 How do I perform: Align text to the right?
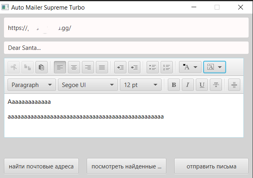point(88,67)
